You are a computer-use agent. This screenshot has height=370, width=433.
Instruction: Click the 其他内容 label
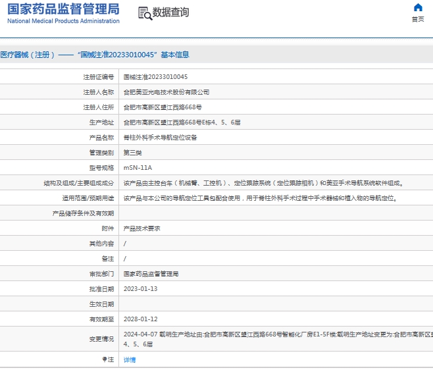point(101,244)
